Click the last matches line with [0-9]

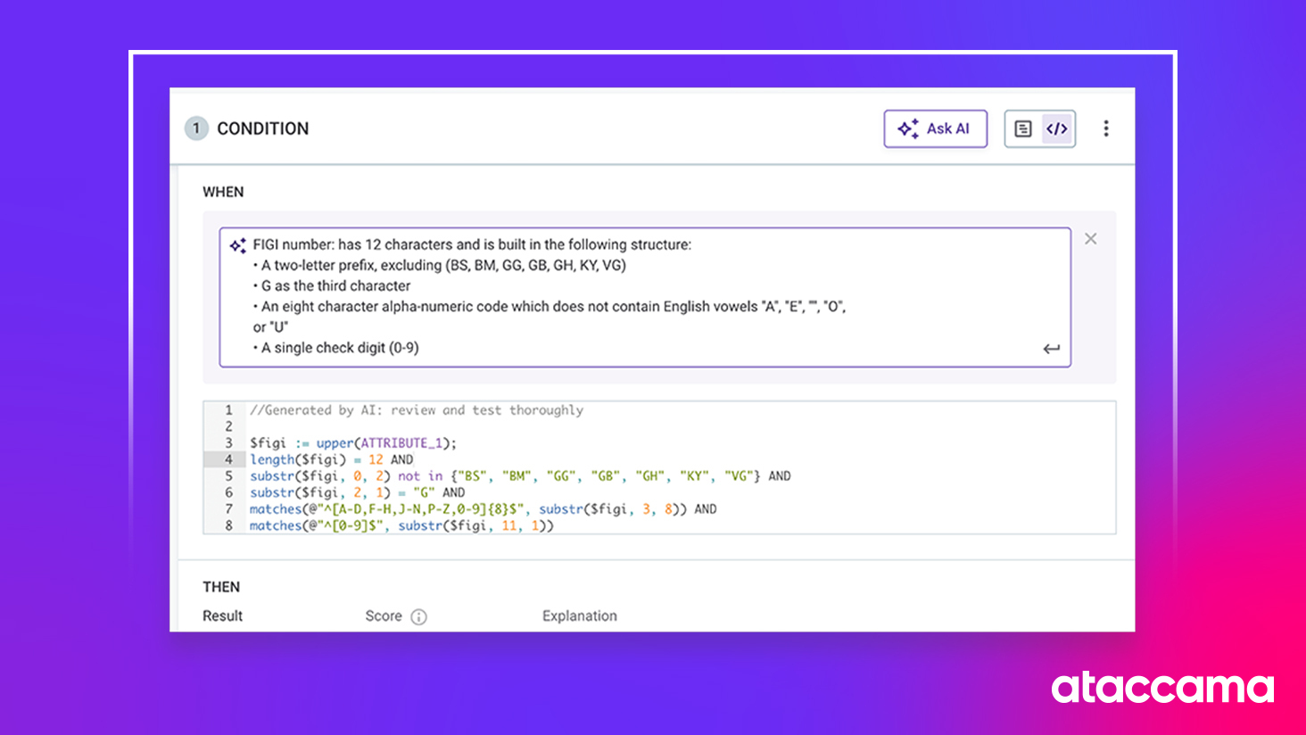pos(401,526)
